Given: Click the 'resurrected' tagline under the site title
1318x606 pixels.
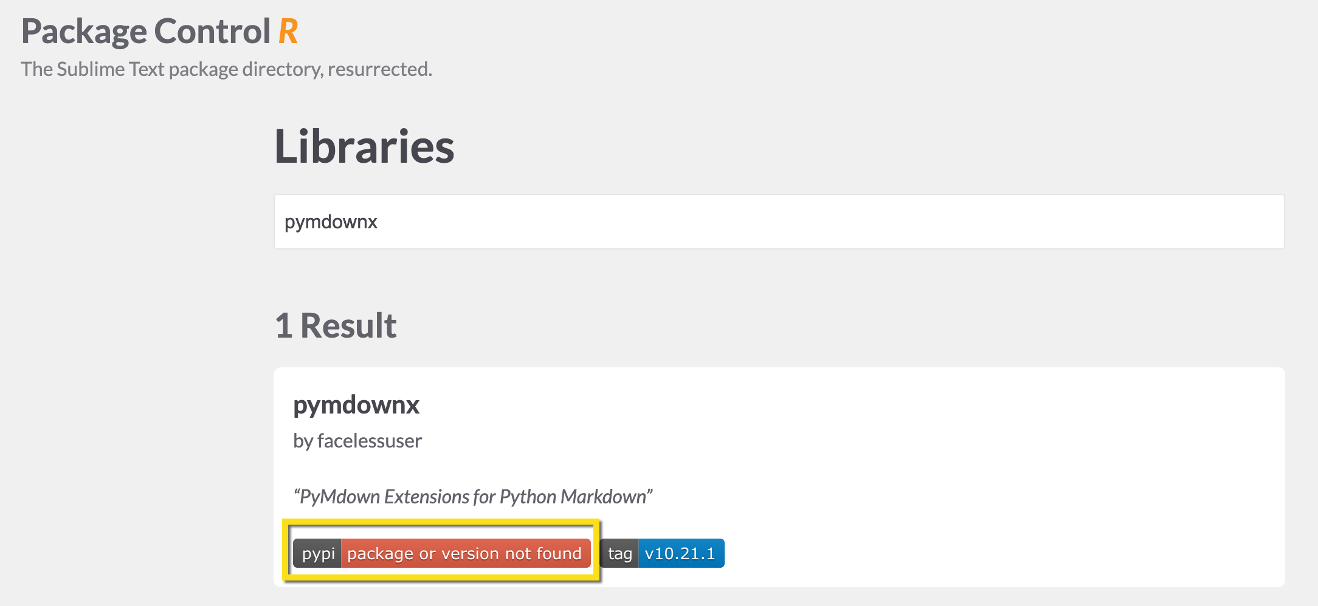Looking at the screenshot, I should click(x=379, y=69).
